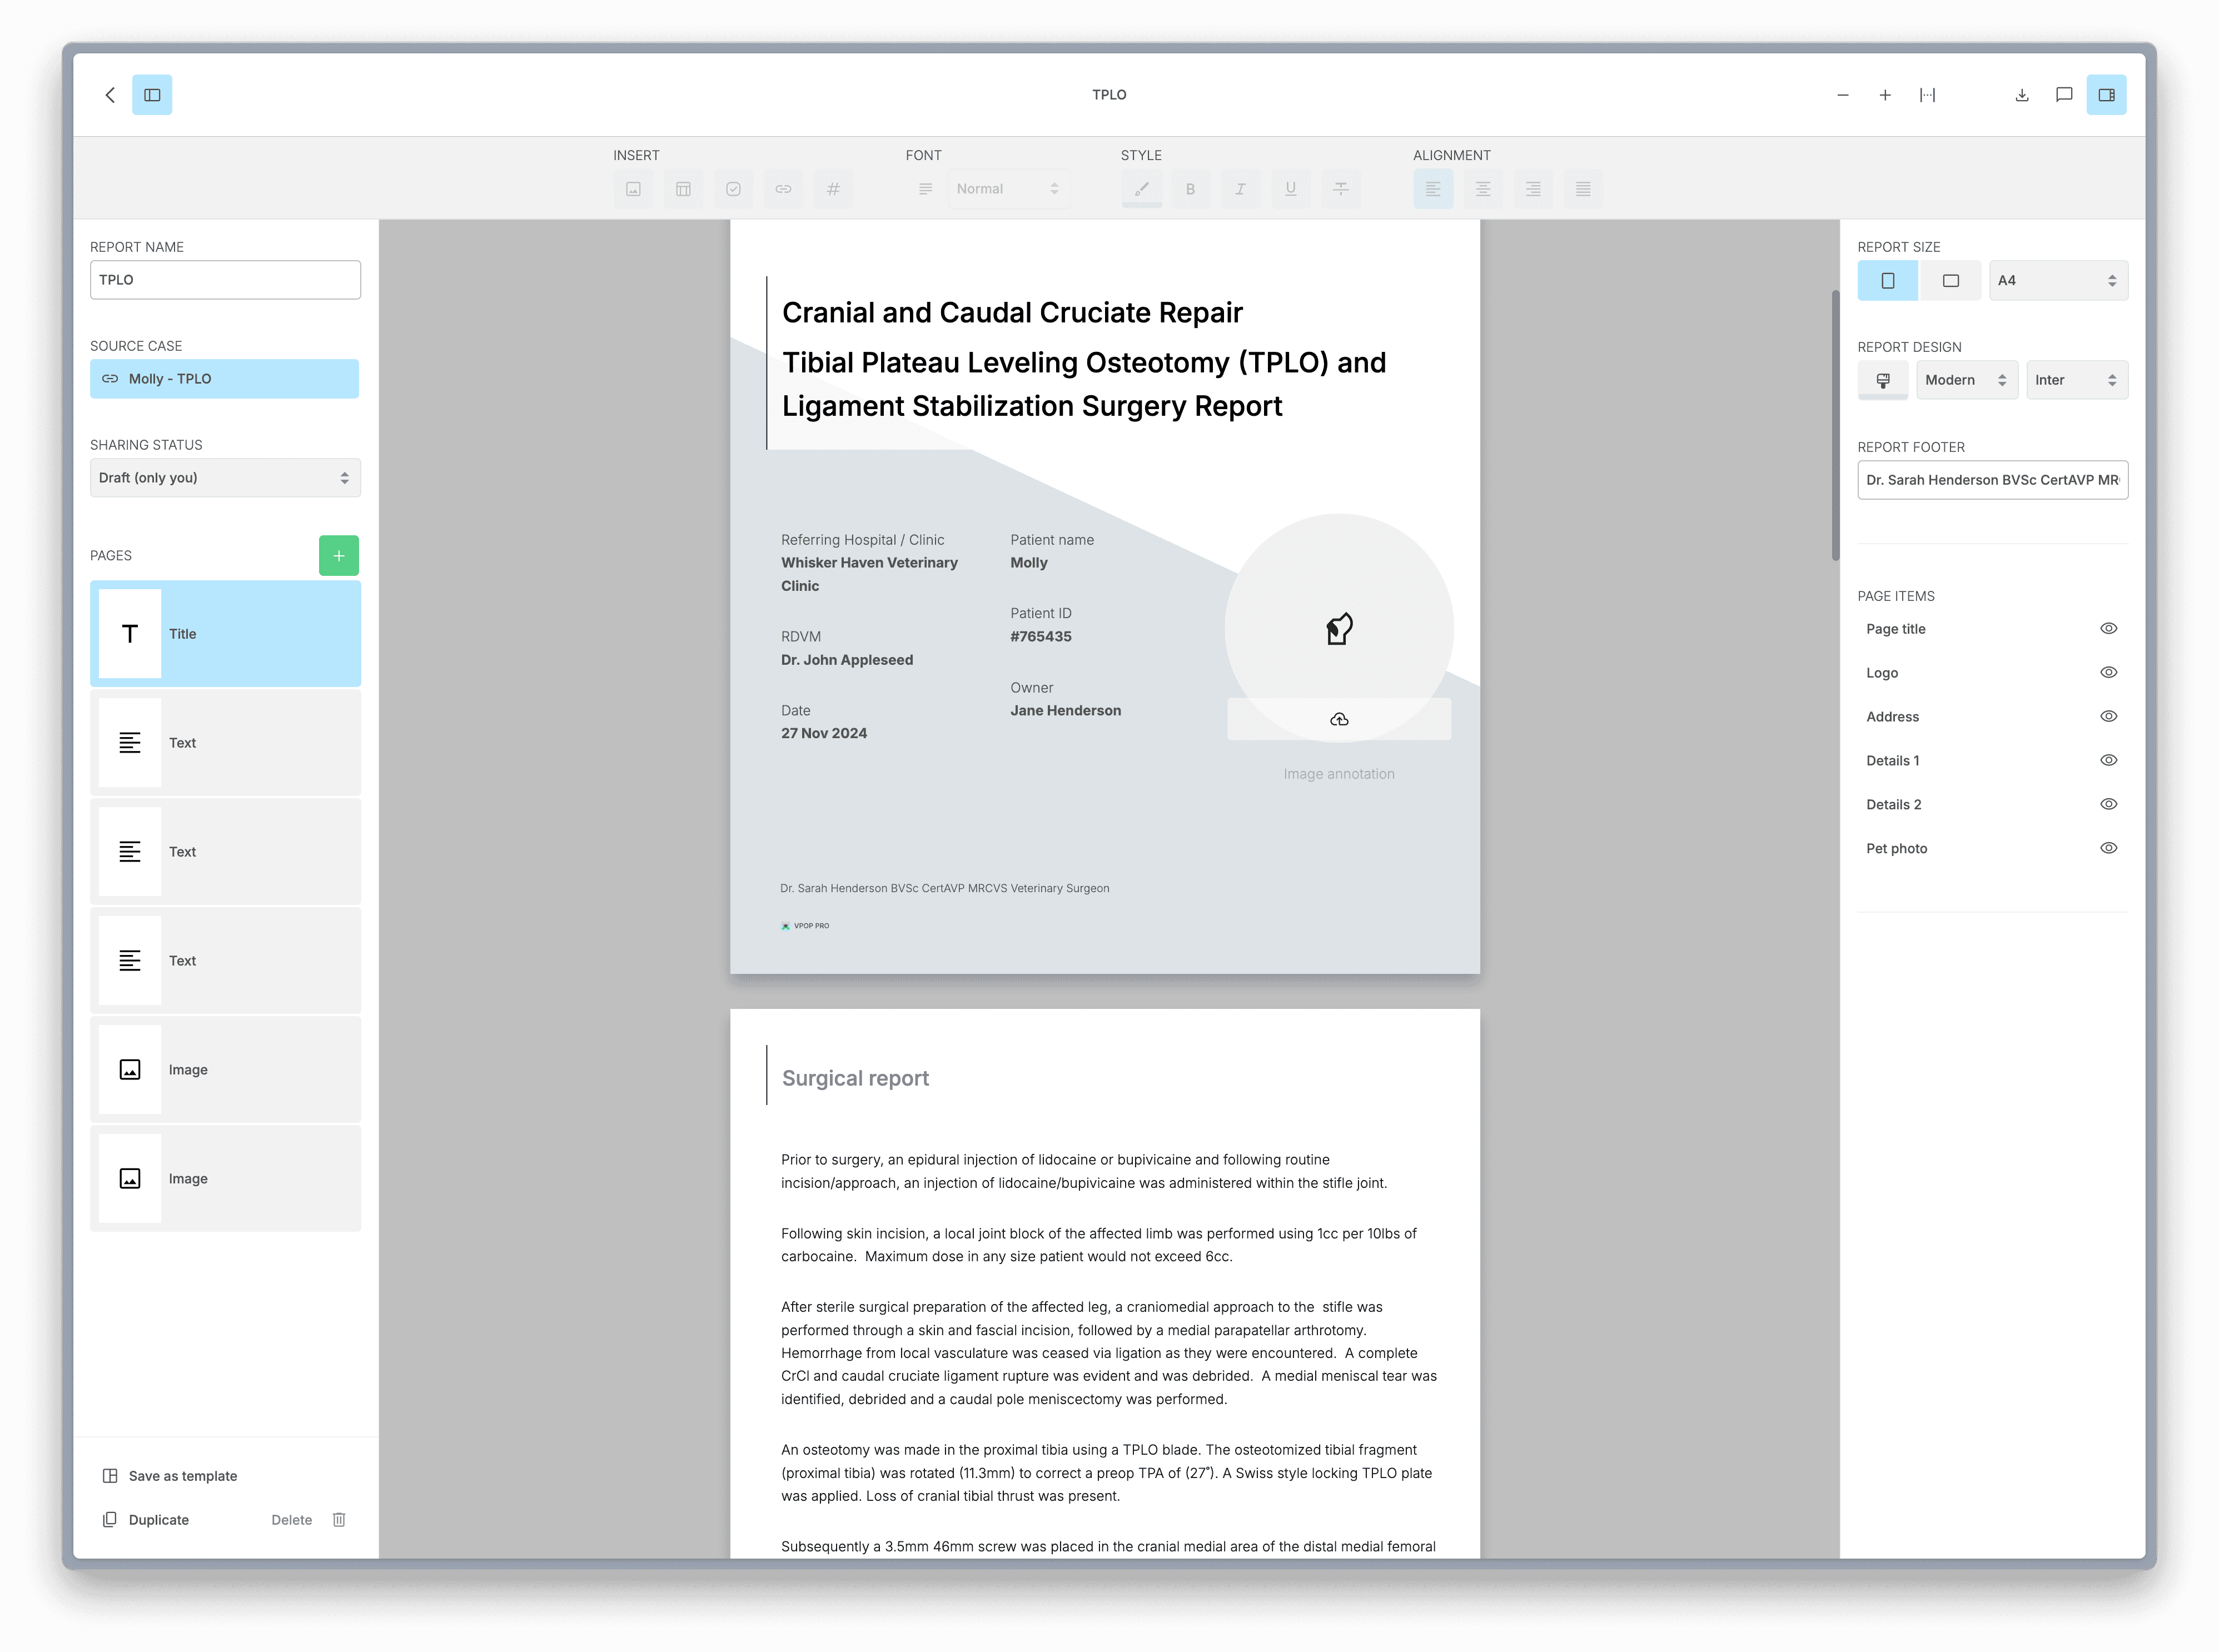Viewport: 2219px width, 1652px height.
Task: Click the zoom in plus icon
Action: pos(1884,95)
